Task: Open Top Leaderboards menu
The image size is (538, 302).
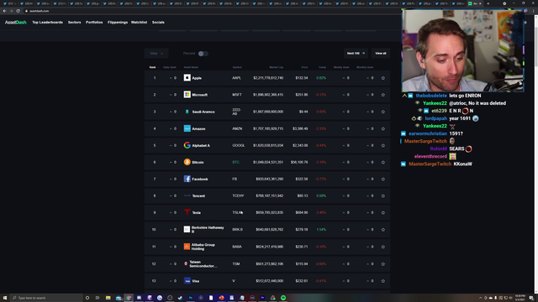Action: click(x=47, y=23)
